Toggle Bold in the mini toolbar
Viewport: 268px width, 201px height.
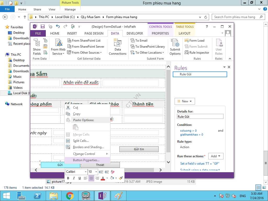tap(68, 178)
